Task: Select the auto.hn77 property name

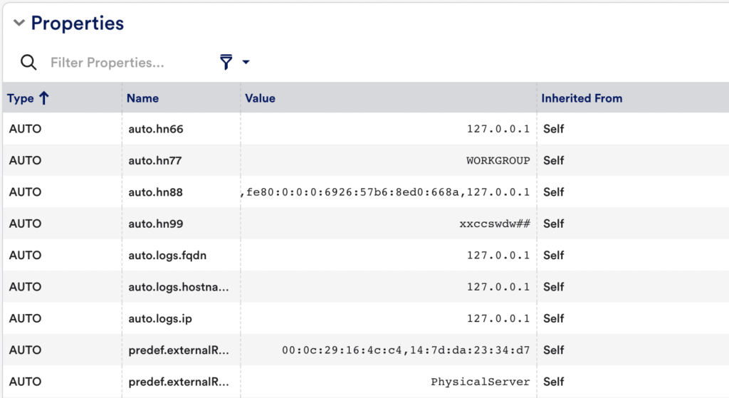Action: click(154, 160)
